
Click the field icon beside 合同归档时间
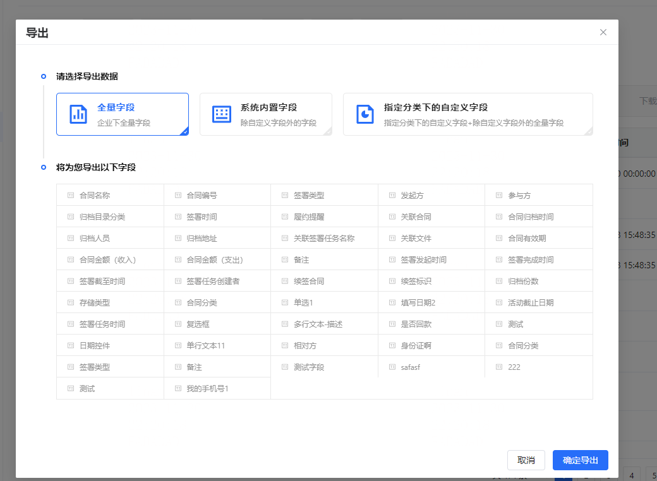tap(499, 217)
